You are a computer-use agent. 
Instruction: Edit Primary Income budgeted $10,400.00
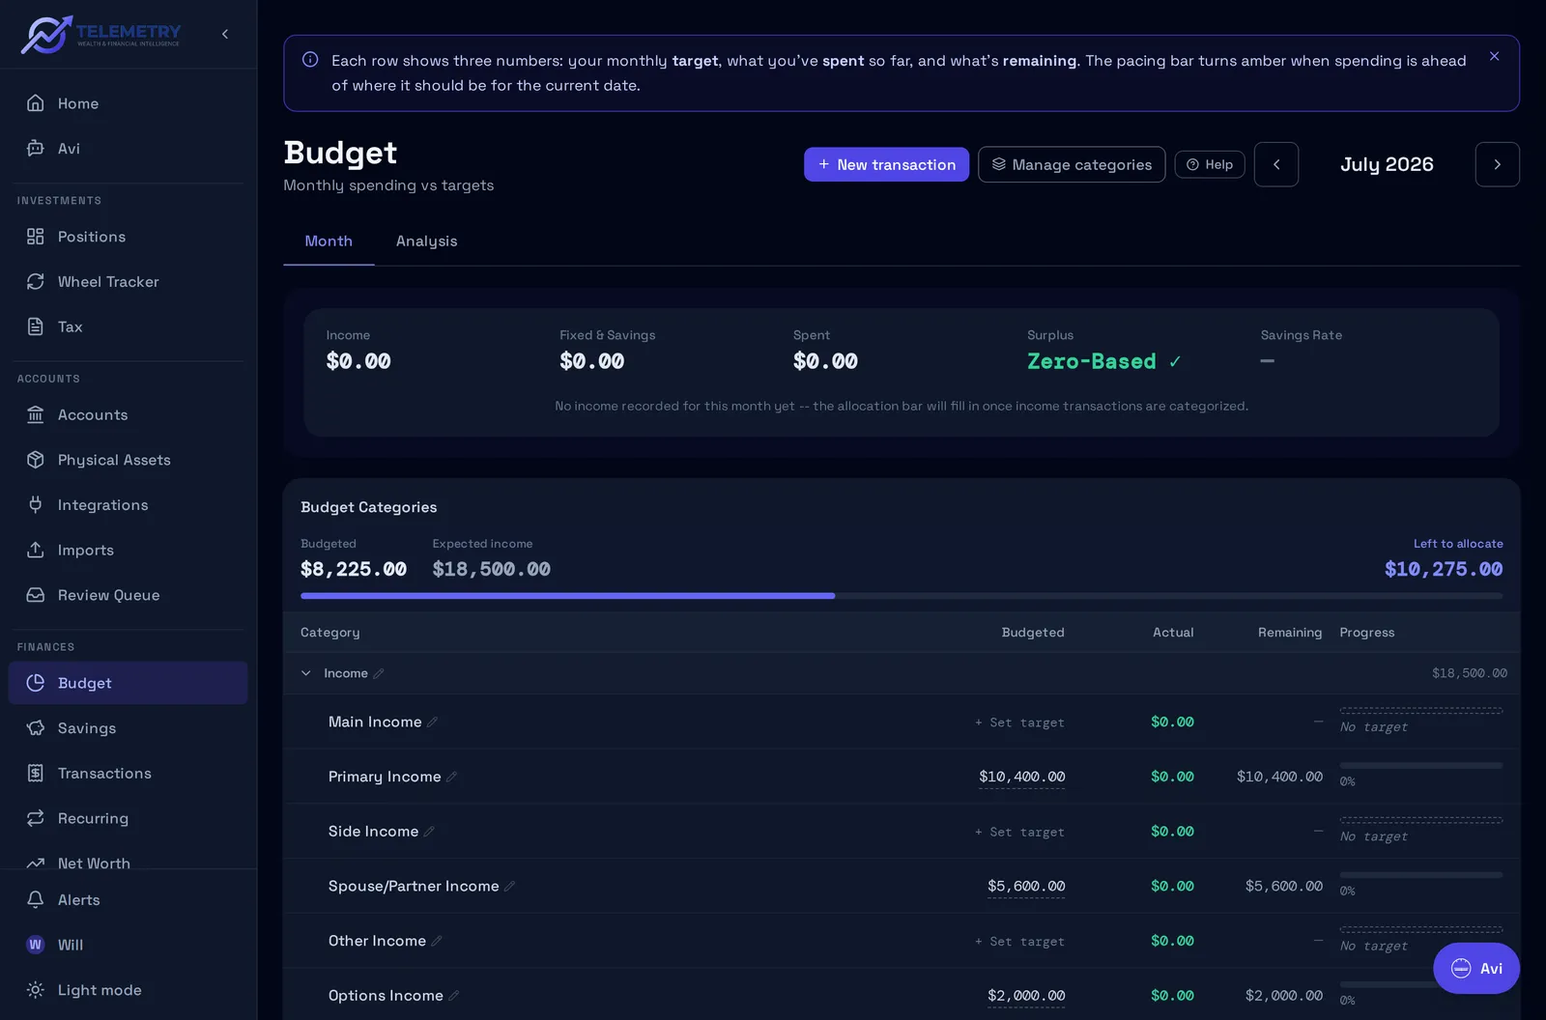(1021, 778)
